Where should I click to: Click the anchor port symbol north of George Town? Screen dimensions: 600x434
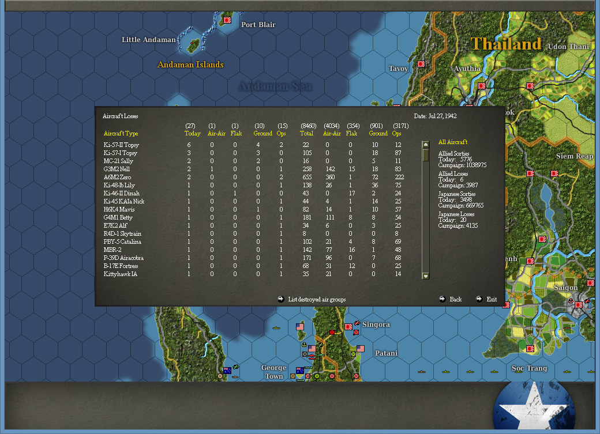304,344
